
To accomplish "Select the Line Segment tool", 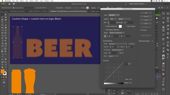I will tap(6, 22).
